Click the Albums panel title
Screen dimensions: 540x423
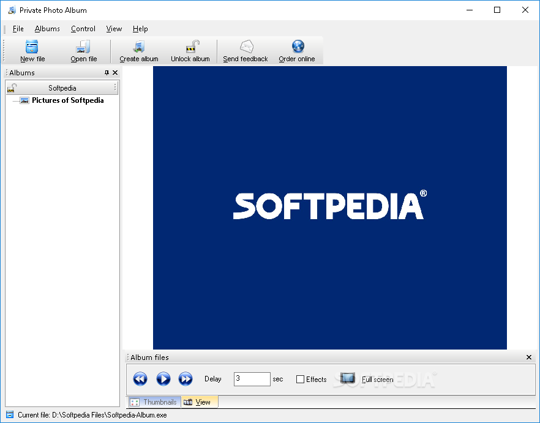coord(22,73)
